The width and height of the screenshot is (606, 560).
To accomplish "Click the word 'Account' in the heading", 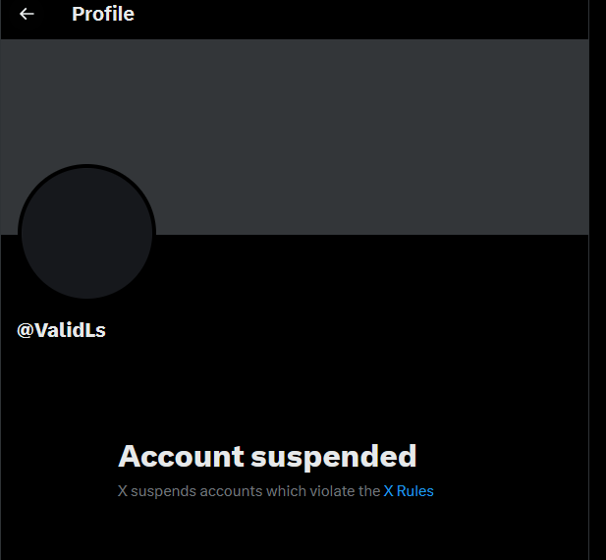I will pos(181,457).
